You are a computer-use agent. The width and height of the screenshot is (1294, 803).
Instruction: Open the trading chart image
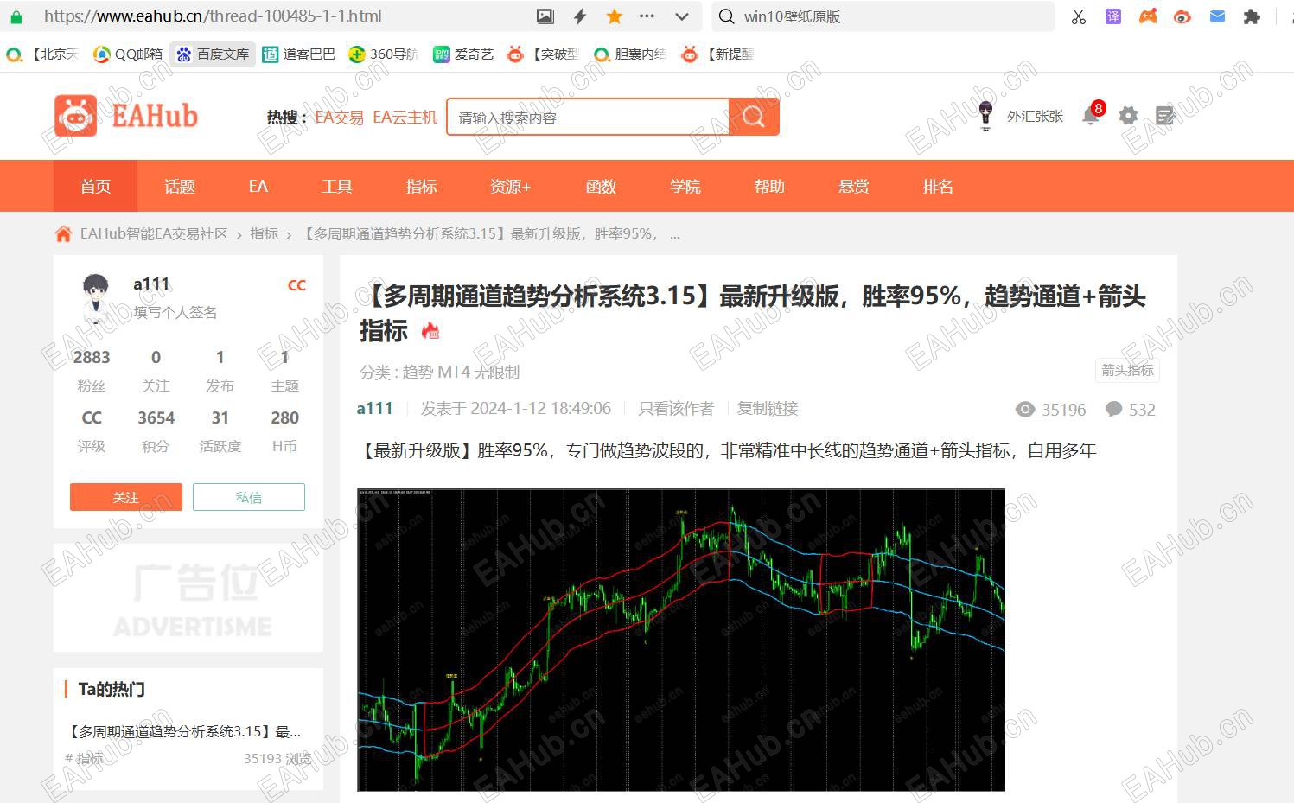(681, 640)
